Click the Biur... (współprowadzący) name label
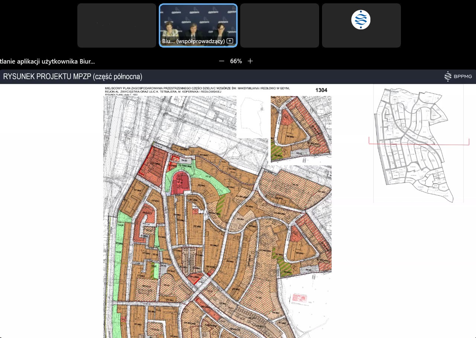The width and height of the screenshot is (476, 338). coord(193,41)
